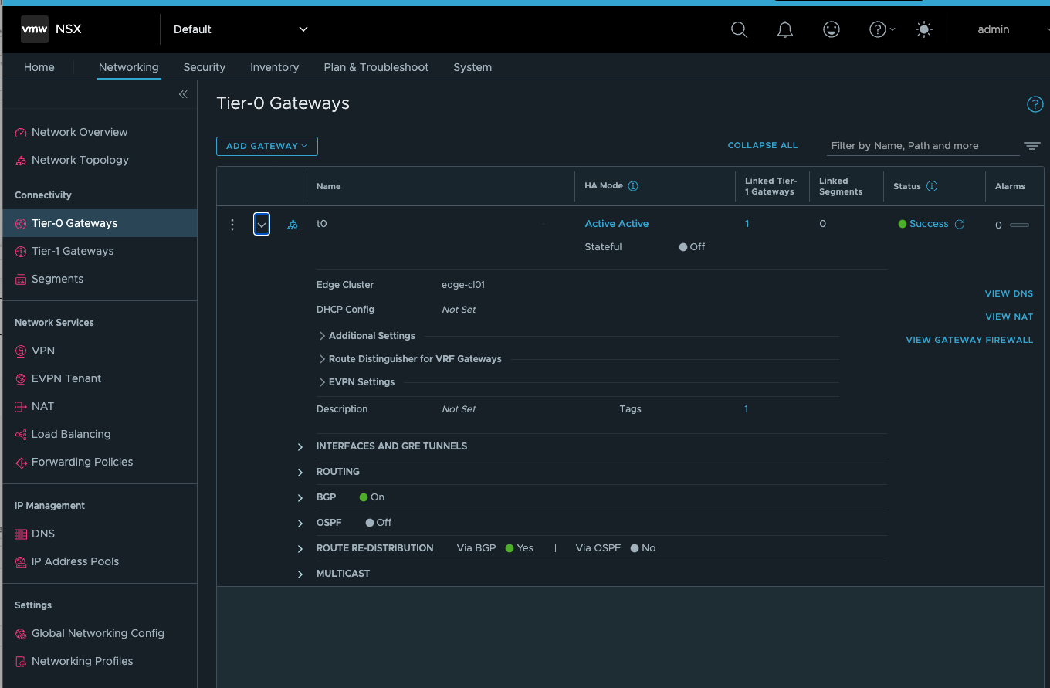Click the Networking Profiles icon
This screenshot has width=1050, height=688.
(21, 662)
